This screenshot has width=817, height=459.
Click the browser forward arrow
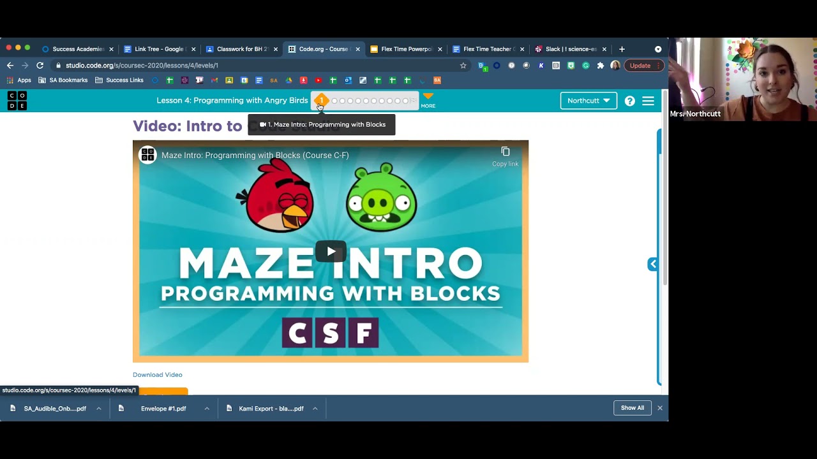(x=25, y=66)
